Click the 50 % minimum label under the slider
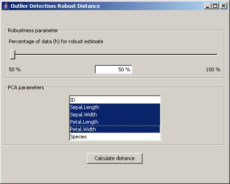The width and height of the screenshot is (230, 184). [15, 69]
